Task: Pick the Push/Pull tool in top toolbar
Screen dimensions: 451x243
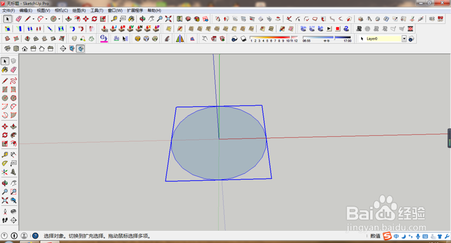Action: click(69, 19)
